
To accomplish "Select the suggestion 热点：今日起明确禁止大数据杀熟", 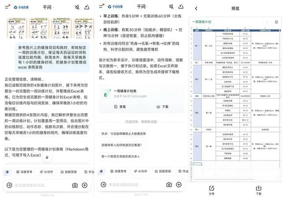I will [x=124, y=134].
